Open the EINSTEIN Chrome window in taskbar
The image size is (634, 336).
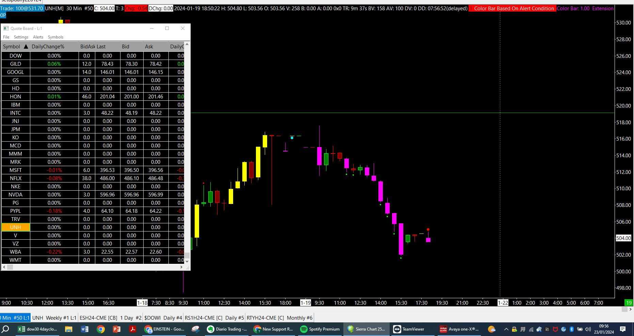pyautogui.click(x=164, y=329)
